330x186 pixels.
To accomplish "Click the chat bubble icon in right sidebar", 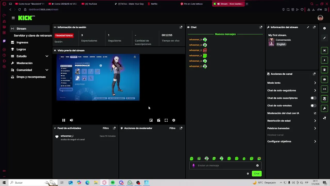I will [325, 80].
